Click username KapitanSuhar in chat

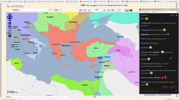point(148,30)
